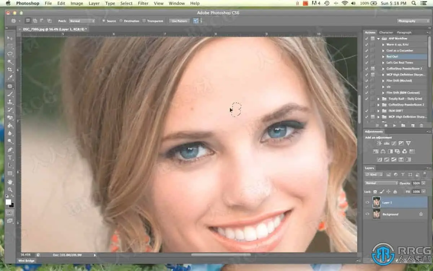Add a Vibrance adjustment
This screenshot has width=433, height=271.
click(408, 143)
